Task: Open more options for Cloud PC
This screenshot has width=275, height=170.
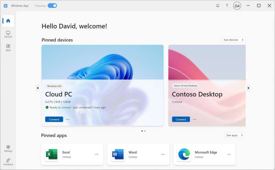Action: [x=68, y=119]
